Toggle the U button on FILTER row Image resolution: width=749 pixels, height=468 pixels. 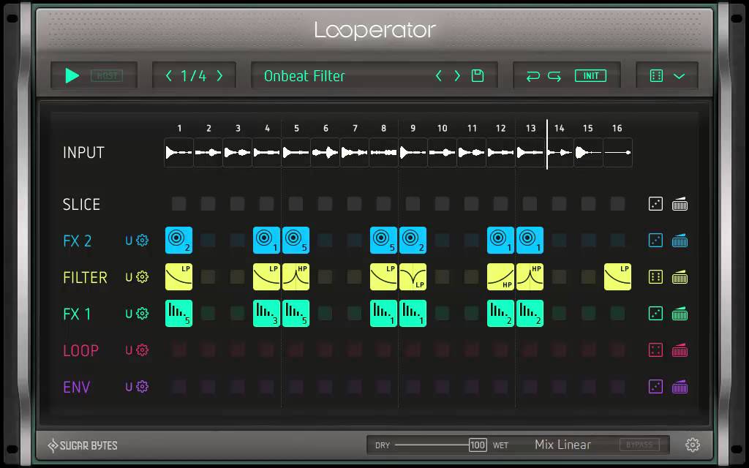(129, 277)
